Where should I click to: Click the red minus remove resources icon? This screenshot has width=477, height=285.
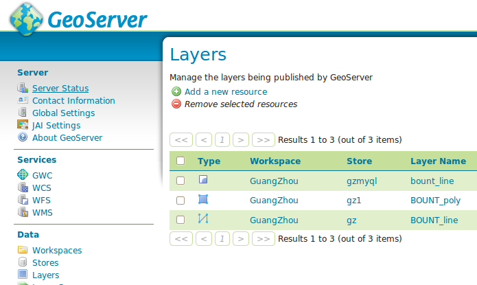tap(176, 104)
